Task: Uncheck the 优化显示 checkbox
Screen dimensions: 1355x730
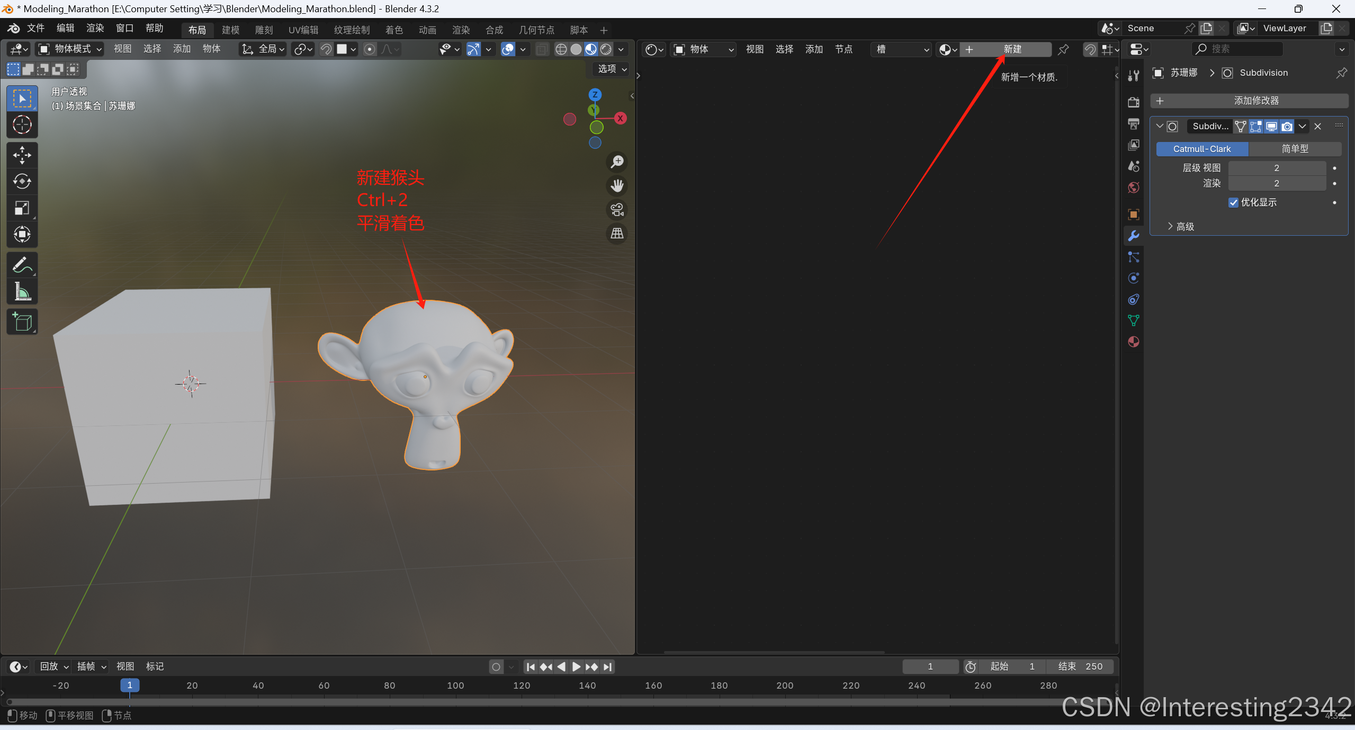Action: 1233,202
